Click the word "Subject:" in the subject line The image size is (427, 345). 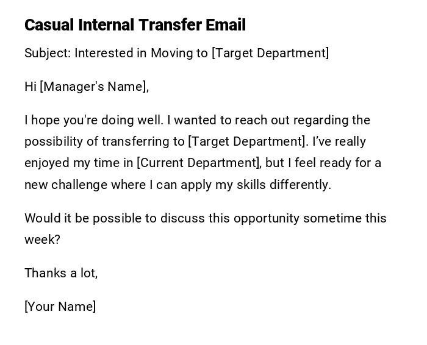tap(48, 53)
